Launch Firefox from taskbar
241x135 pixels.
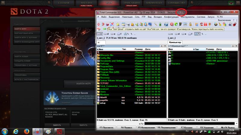(x=27, y=131)
